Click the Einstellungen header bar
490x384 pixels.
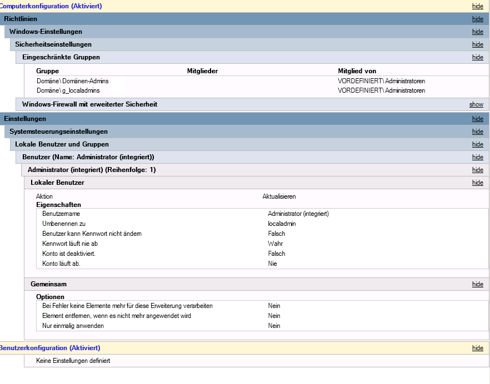coord(244,119)
